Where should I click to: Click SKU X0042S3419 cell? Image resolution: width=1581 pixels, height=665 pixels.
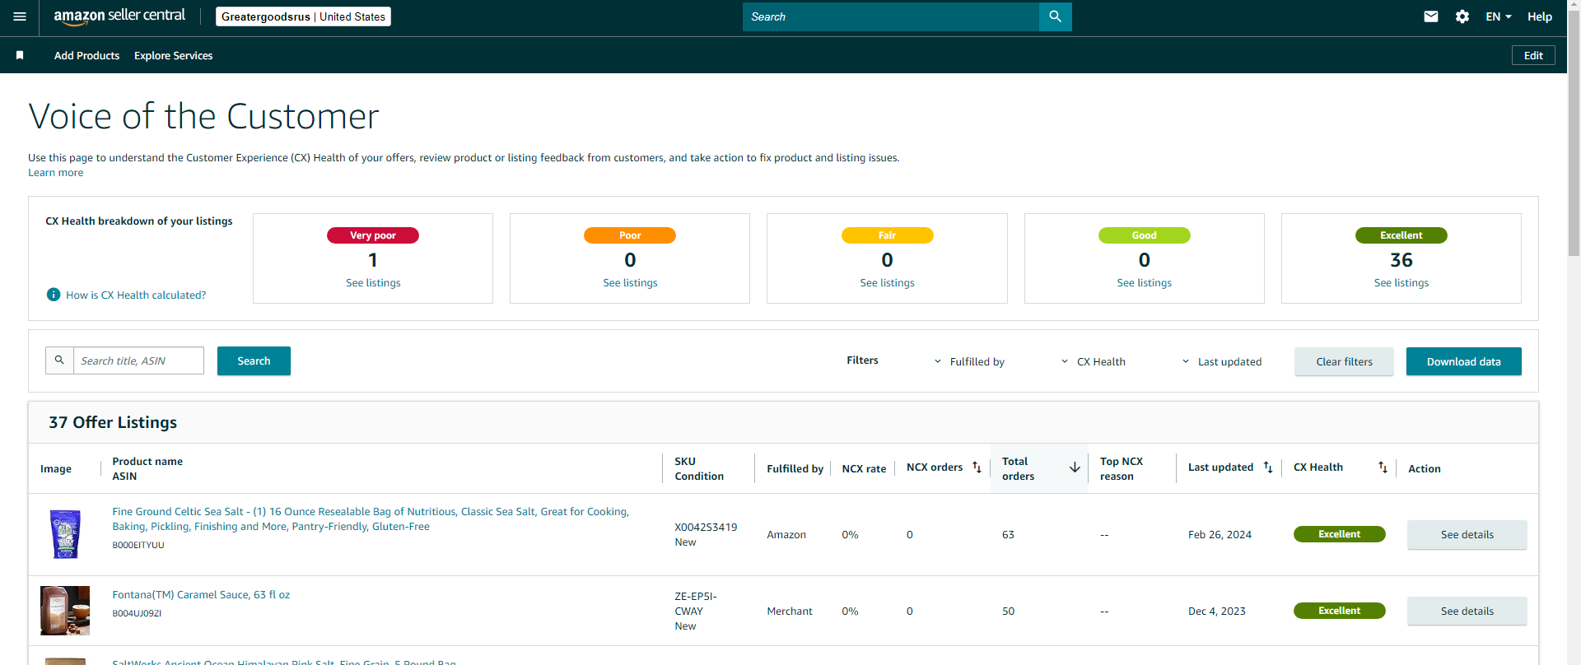pos(706,527)
